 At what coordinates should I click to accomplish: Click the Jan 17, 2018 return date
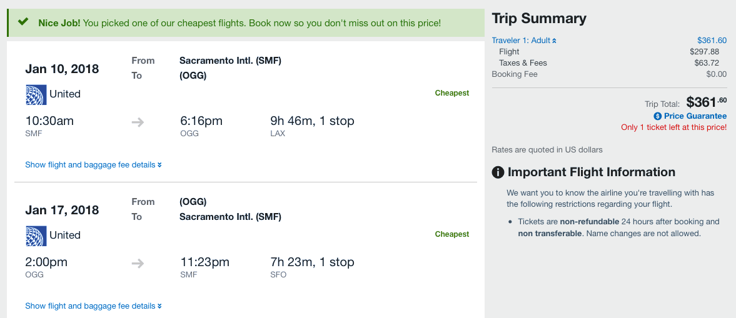click(x=62, y=210)
